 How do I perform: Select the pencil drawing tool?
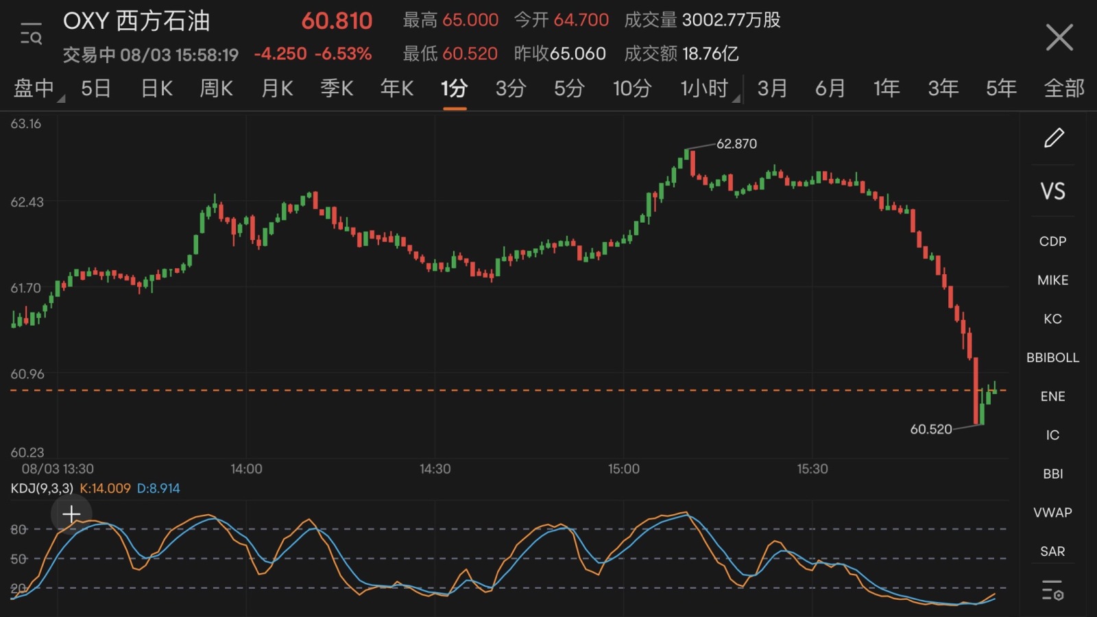click(x=1054, y=138)
